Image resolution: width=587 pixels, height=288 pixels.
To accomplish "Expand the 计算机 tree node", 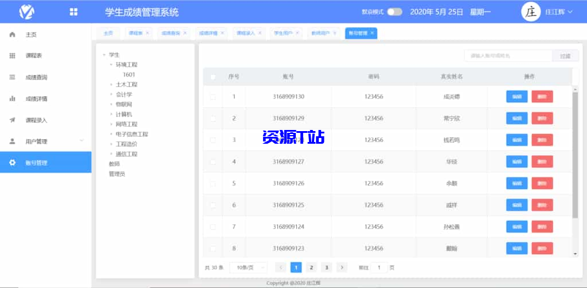I will tap(111, 115).
